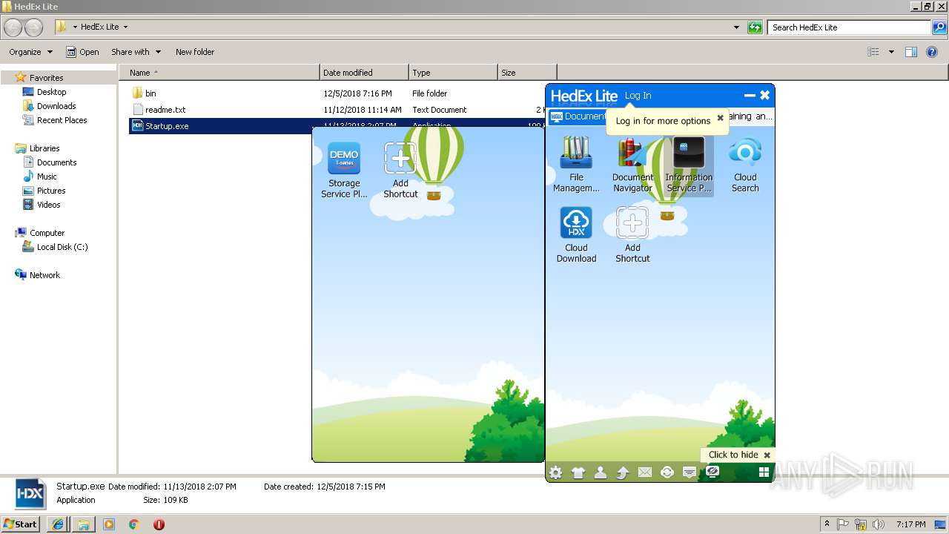949x534 pixels.
Task: Click the sync refresh icon in HedEx Lite toolbar
Action: (667, 472)
